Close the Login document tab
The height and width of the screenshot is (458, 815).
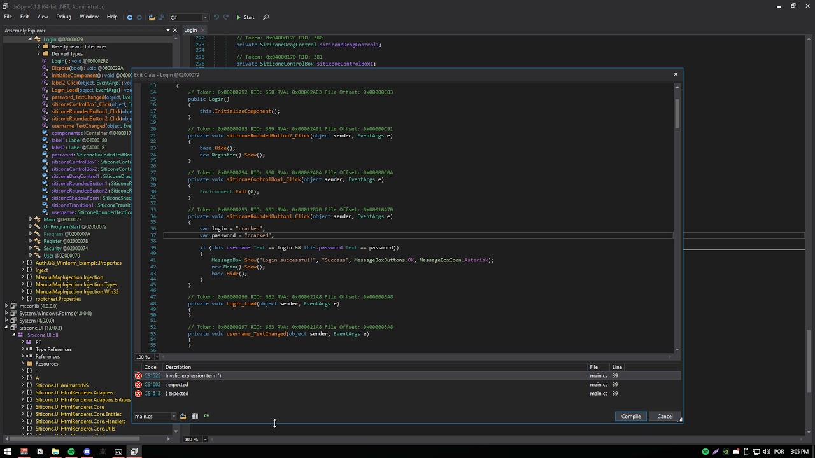coord(203,30)
